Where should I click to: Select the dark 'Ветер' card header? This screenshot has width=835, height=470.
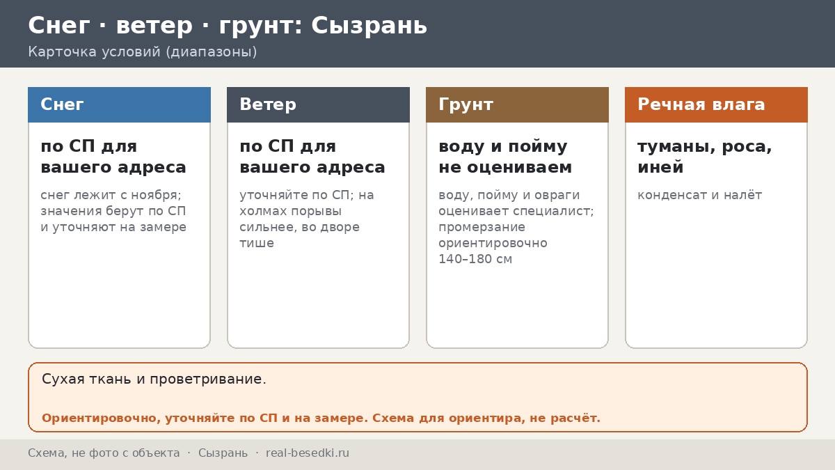tap(318, 104)
